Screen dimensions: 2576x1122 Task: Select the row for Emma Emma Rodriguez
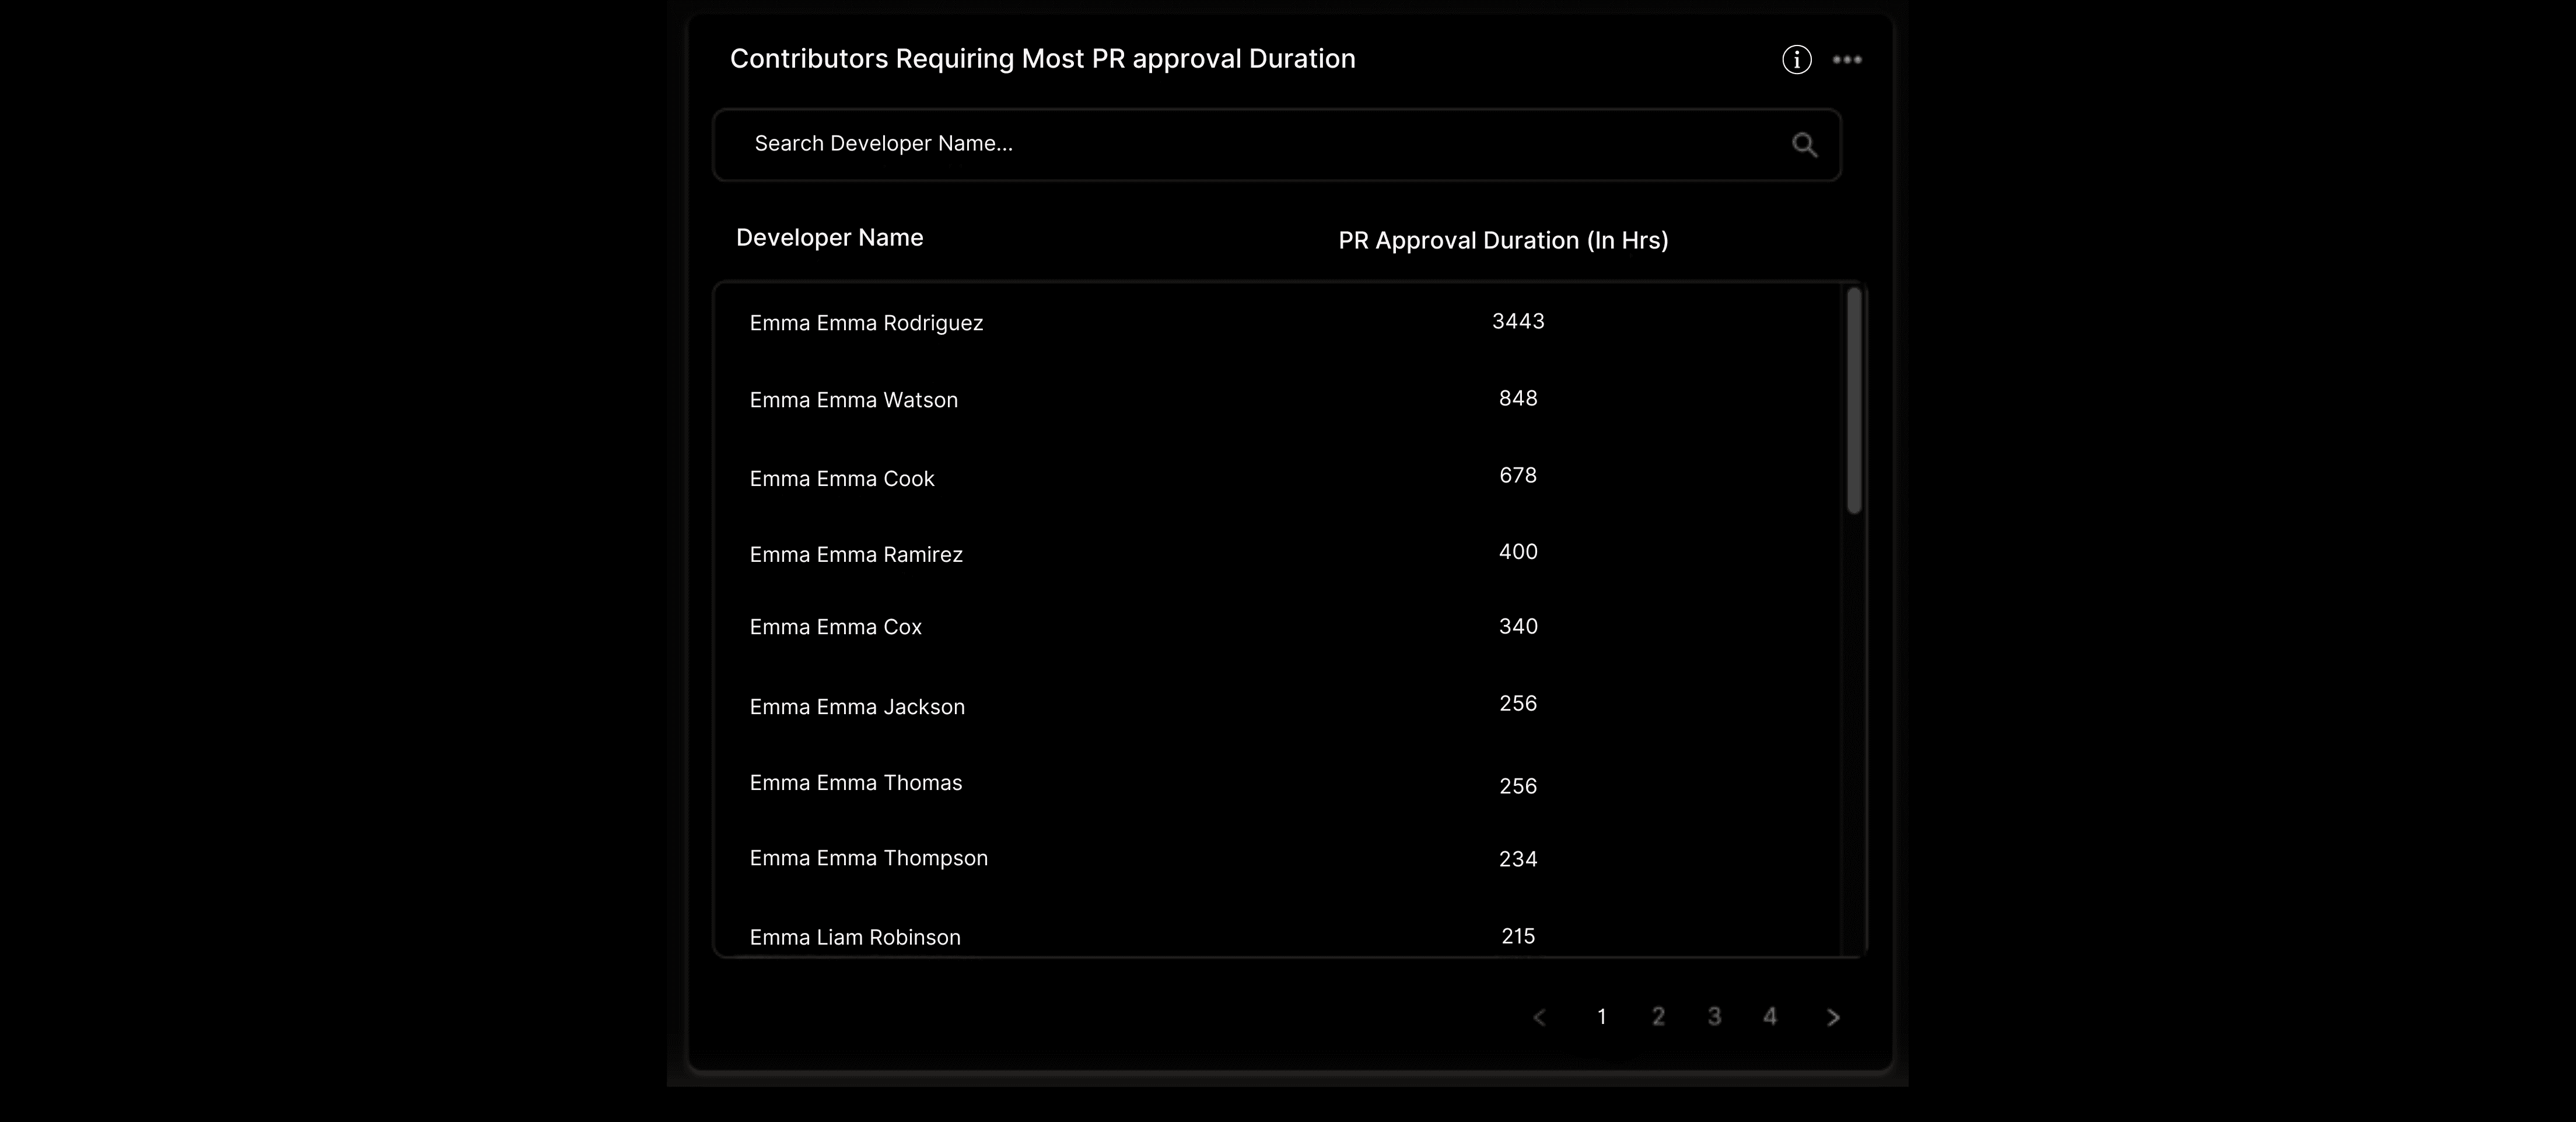[x=866, y=322]
